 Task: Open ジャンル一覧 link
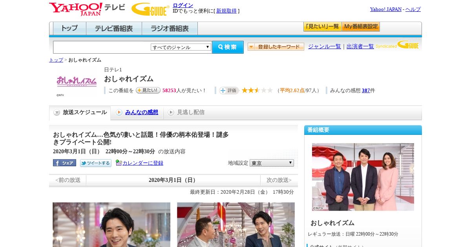325,46
